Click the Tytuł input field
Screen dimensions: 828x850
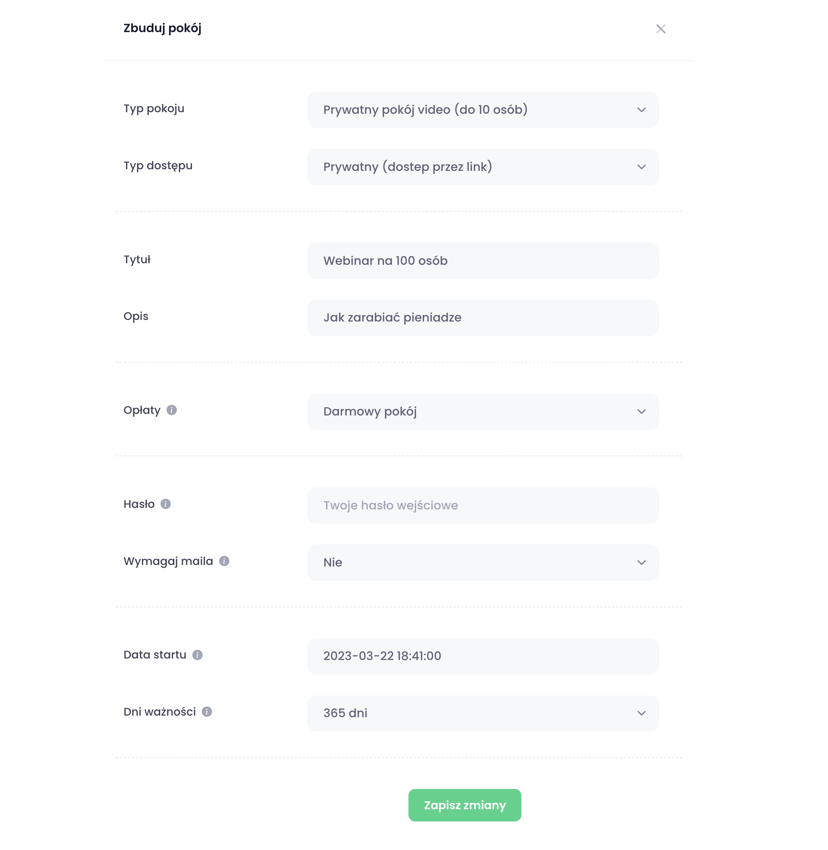[483, 261]
